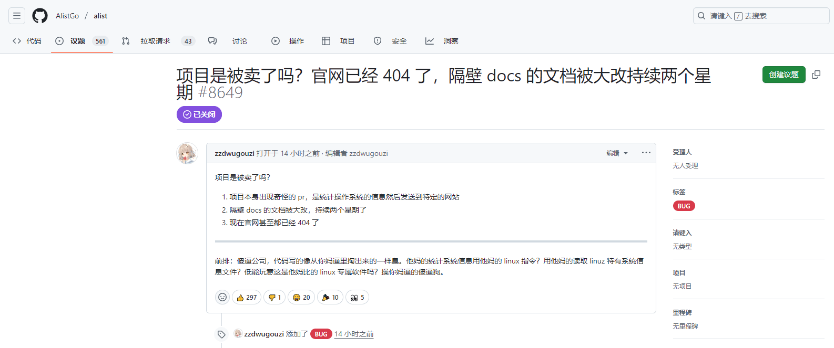Screen dimensions: 834x348
Task: Switch to the 讨论 tab
Action: (239, 41)
